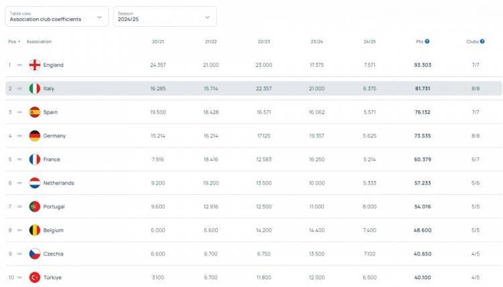The height and width of the screenshot is (287, 503).
Task: Select England's 93.303 points value
Action: click(x=423, y=65)
